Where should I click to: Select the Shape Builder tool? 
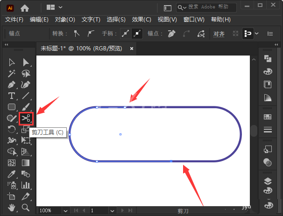click(x=12, y=152)
